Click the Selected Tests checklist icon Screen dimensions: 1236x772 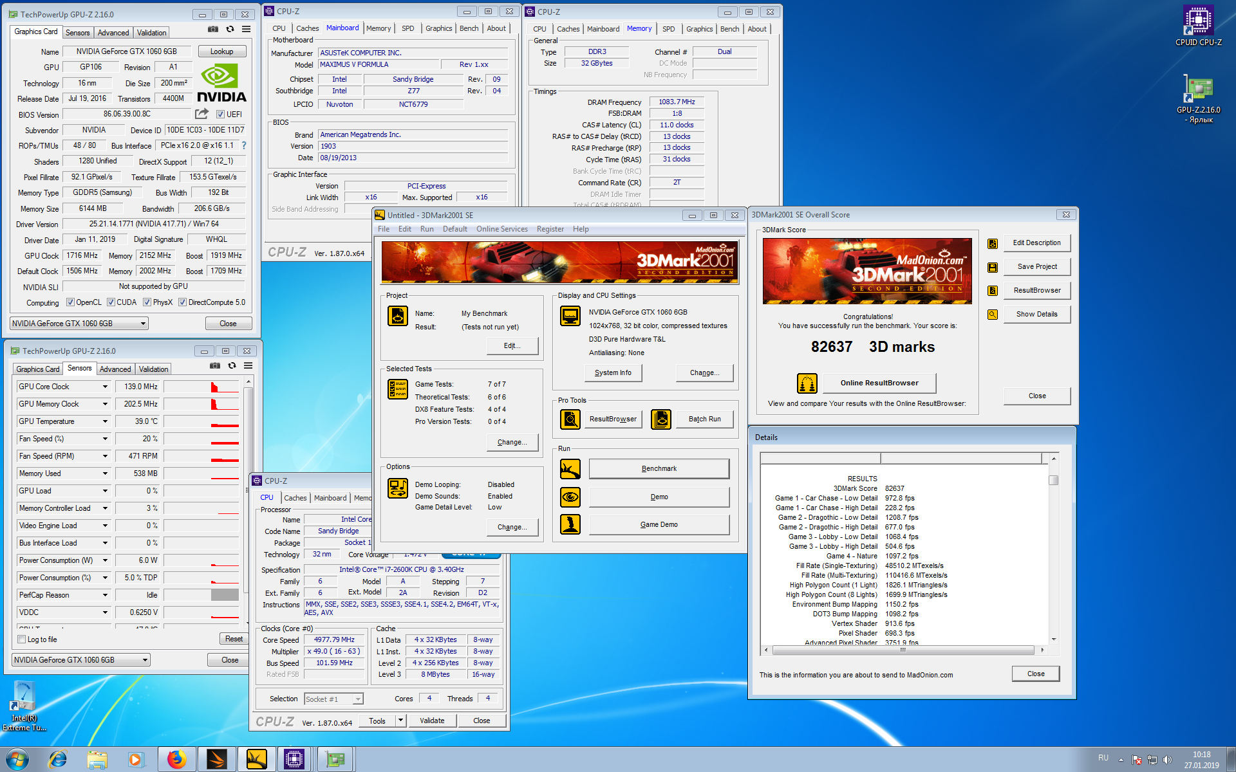pyautogui.click(x=398, y=389)
